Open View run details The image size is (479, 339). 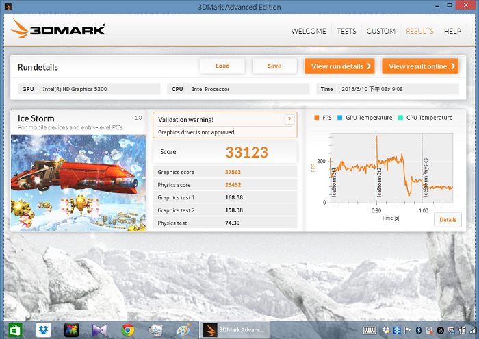pos(339,66)
